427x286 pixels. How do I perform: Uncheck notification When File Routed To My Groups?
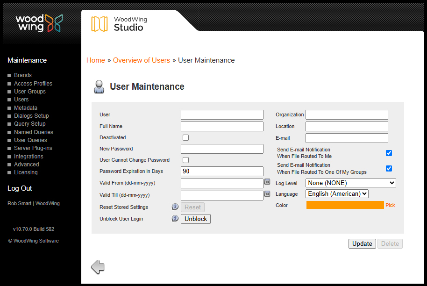pyautogui.click(x=389, y=168)
